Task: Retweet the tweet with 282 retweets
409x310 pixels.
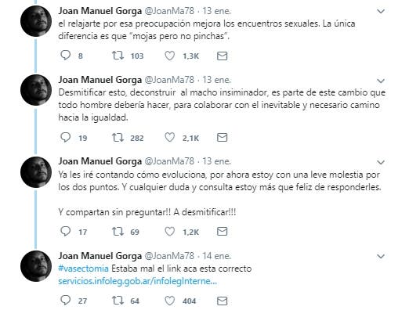Action: point(118,137)
